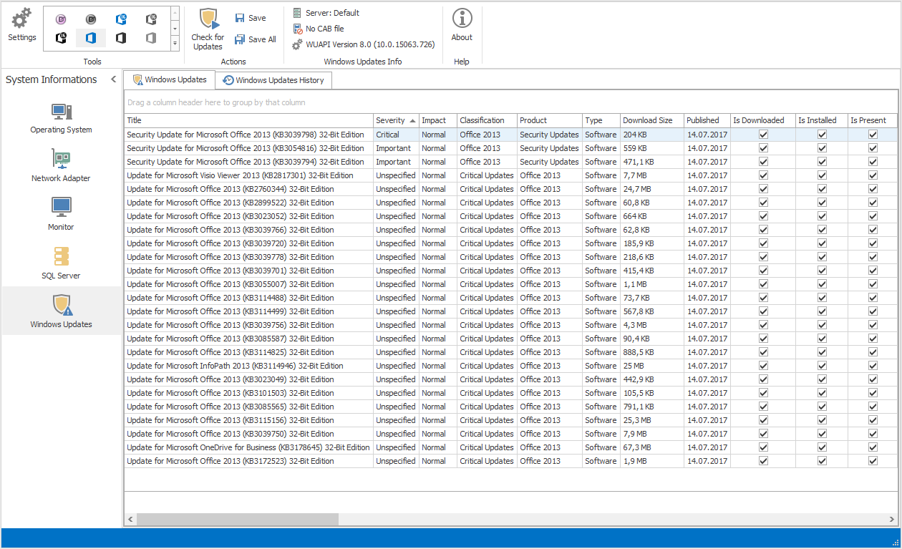Click the Is Downloaded column header
Screen dimensions: 902x549
[x=763, y=120]
